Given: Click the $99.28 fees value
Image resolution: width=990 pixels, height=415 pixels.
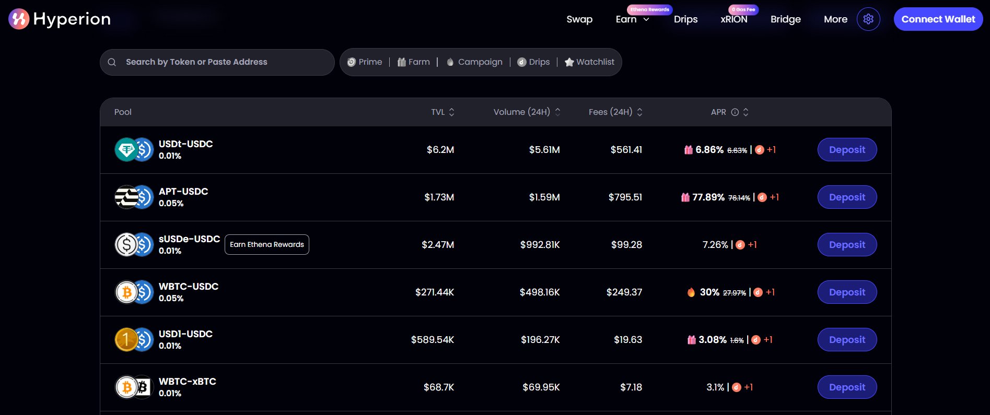Looking at the screenshot, I should [x=626, y=245].
